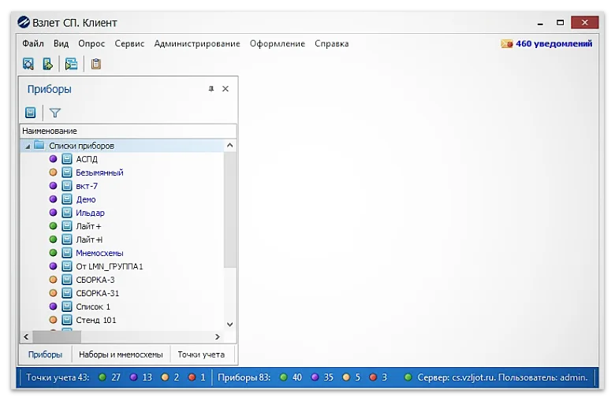Switch to the Точки учета tab
This screenshot has height=401, width=615.
click(x=200, y=355)
